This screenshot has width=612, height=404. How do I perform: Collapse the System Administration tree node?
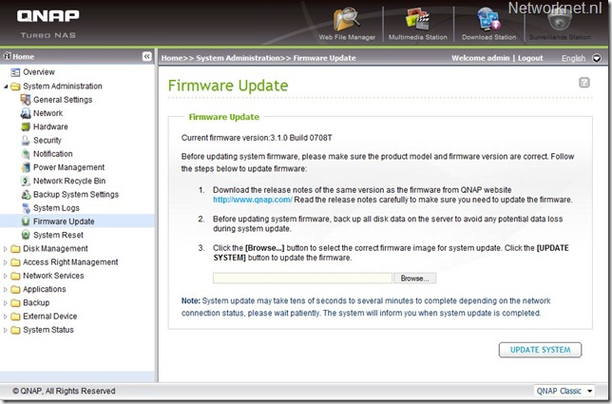(6, 87)
